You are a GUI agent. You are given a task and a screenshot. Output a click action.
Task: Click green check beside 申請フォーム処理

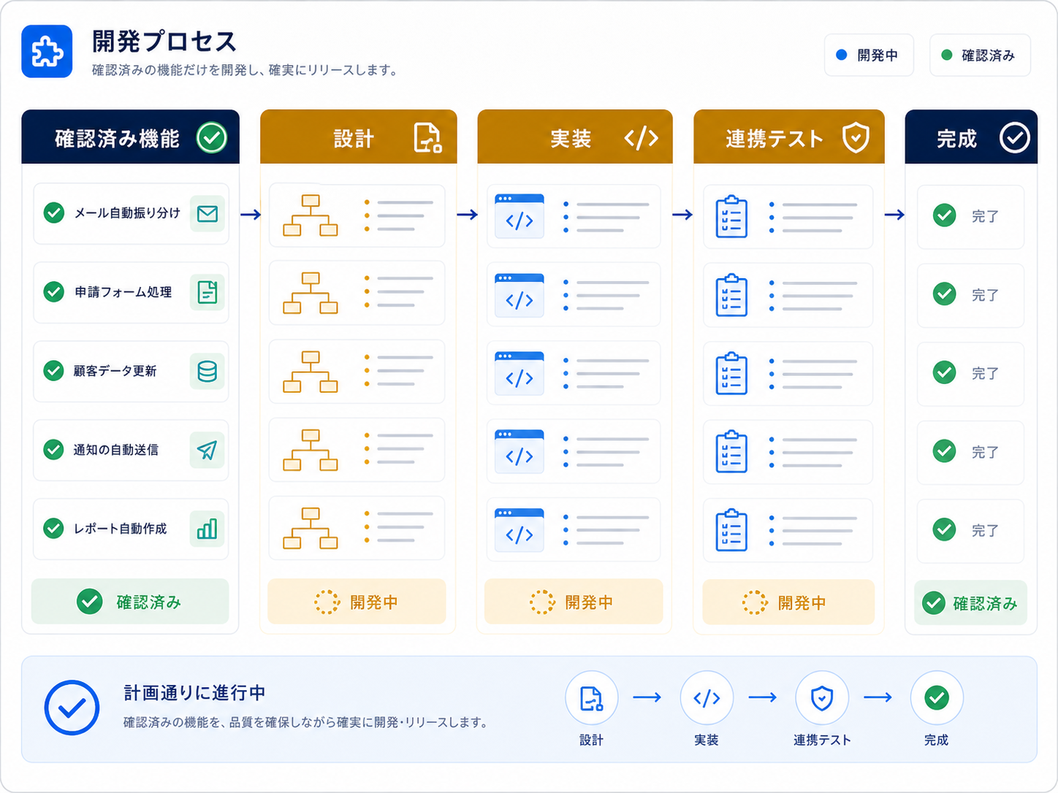tap(53, 292)
